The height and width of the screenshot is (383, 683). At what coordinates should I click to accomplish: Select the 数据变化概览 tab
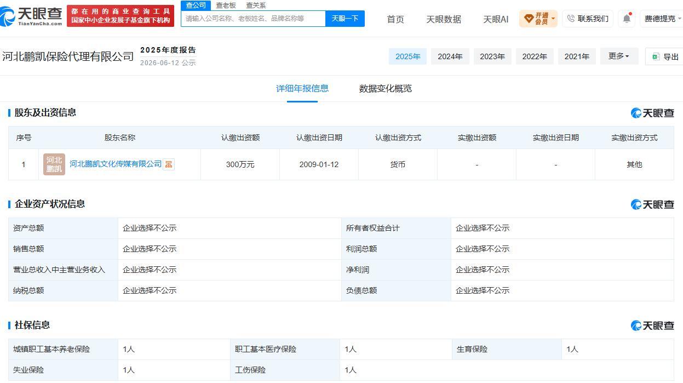coord(386,88)
